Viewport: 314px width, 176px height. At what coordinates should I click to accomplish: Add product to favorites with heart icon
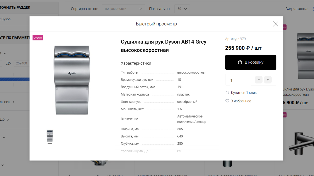(x=227, y=101)
